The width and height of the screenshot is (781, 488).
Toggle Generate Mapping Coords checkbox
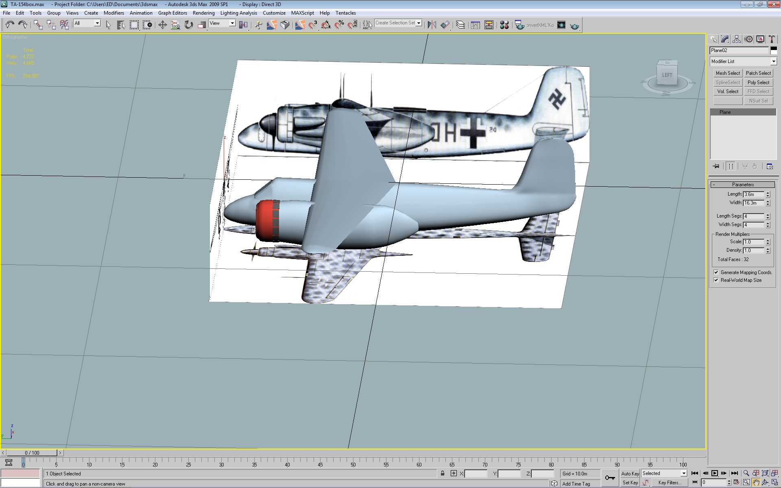point(716,272)
